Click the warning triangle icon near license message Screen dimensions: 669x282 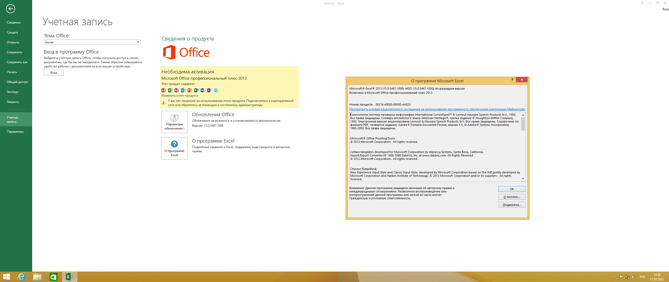pos(164,103)
